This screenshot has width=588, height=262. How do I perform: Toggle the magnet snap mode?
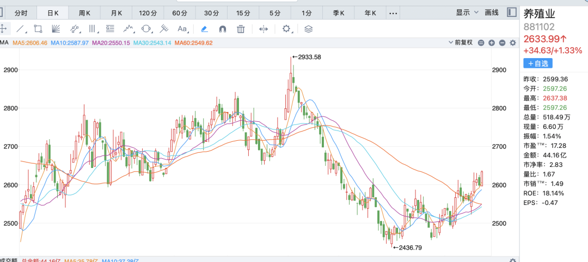coord(222,29)
